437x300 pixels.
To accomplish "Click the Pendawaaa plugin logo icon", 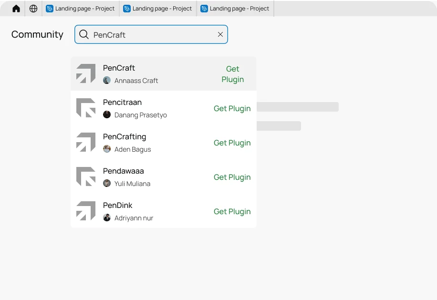I will (86, 176).
